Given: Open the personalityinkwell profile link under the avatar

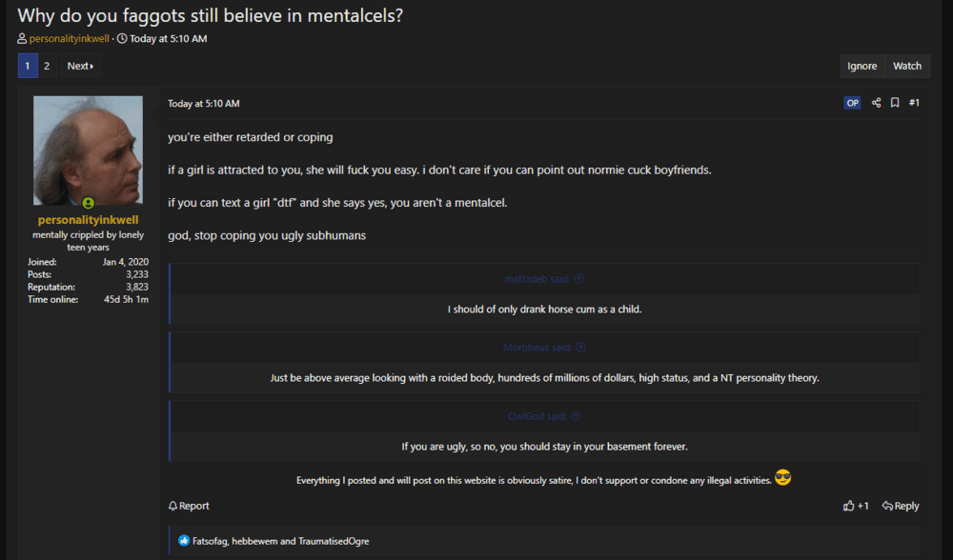Looking at the screenshot, I should coord(88,220).
